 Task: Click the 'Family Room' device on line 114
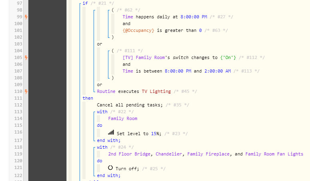122,118
